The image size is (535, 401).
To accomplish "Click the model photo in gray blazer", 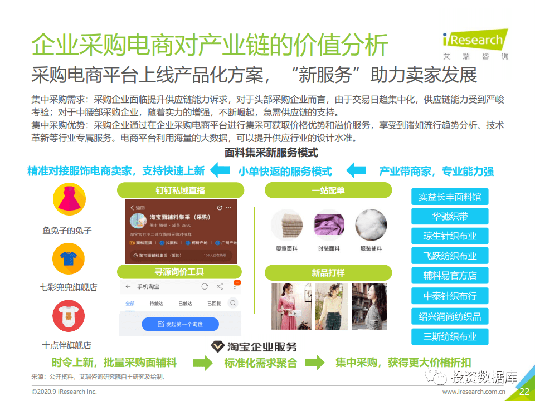I will click(369, 306).
